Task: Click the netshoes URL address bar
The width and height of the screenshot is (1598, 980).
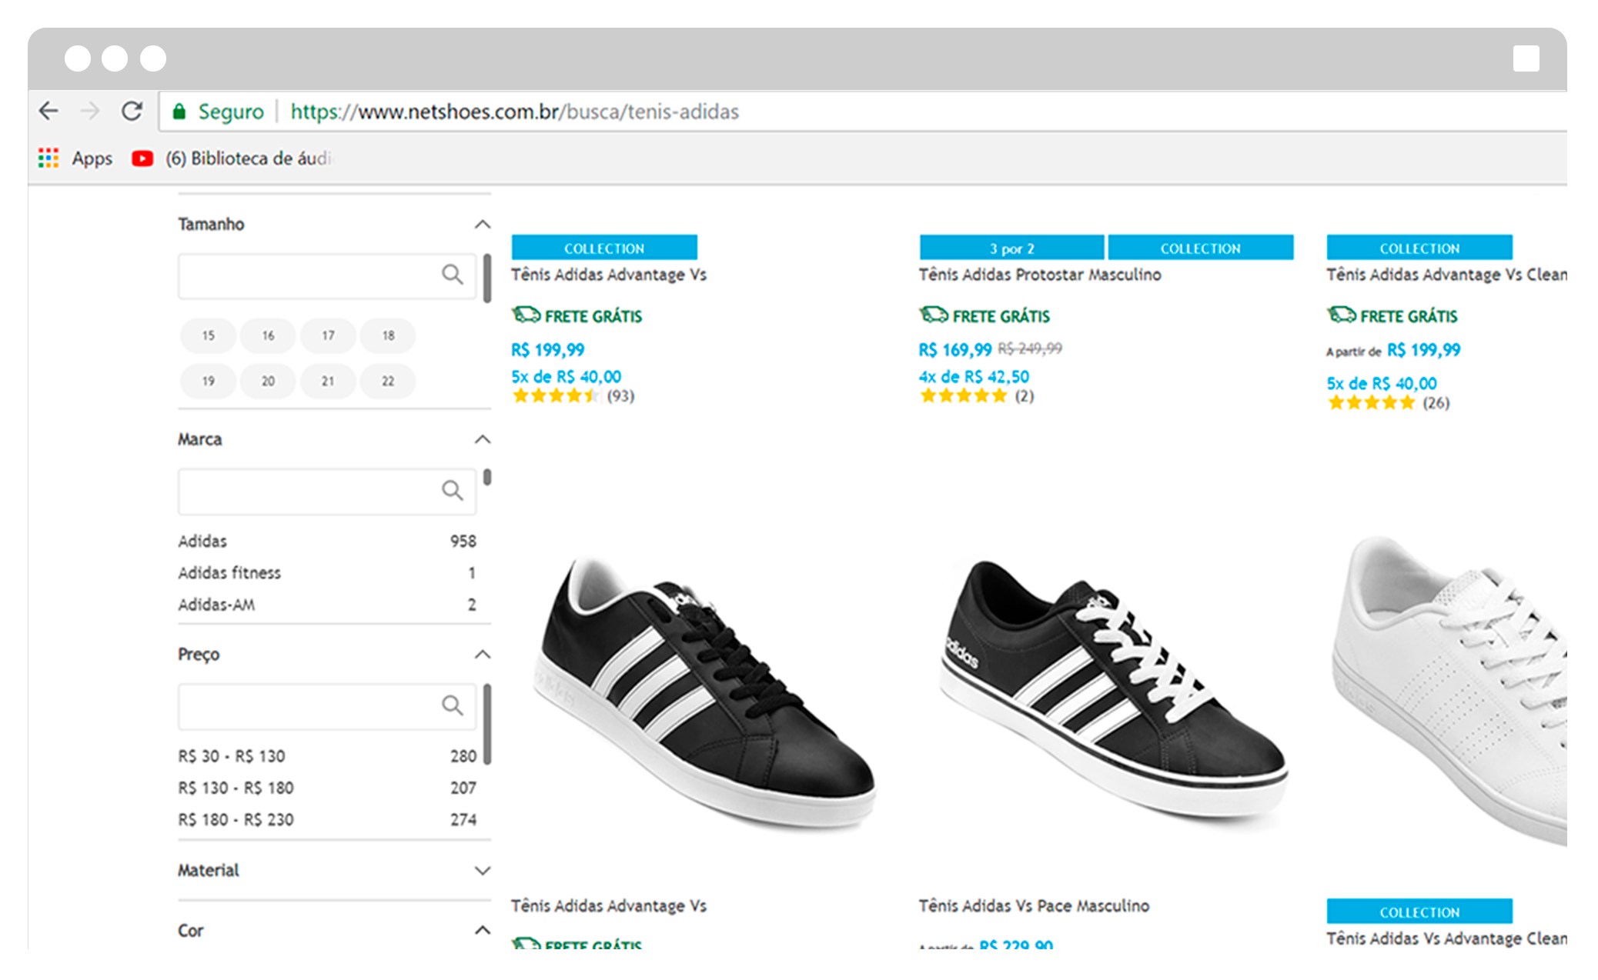Action: (x=862, y=112)
